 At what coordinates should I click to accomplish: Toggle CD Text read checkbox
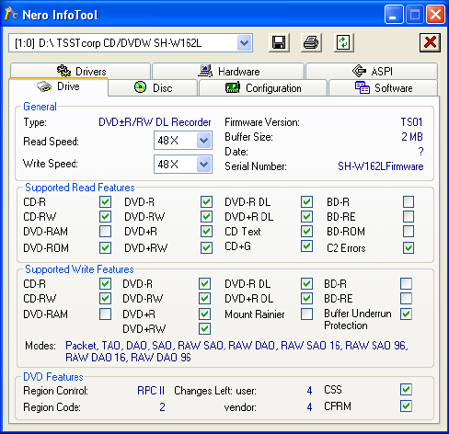point(306,232)
